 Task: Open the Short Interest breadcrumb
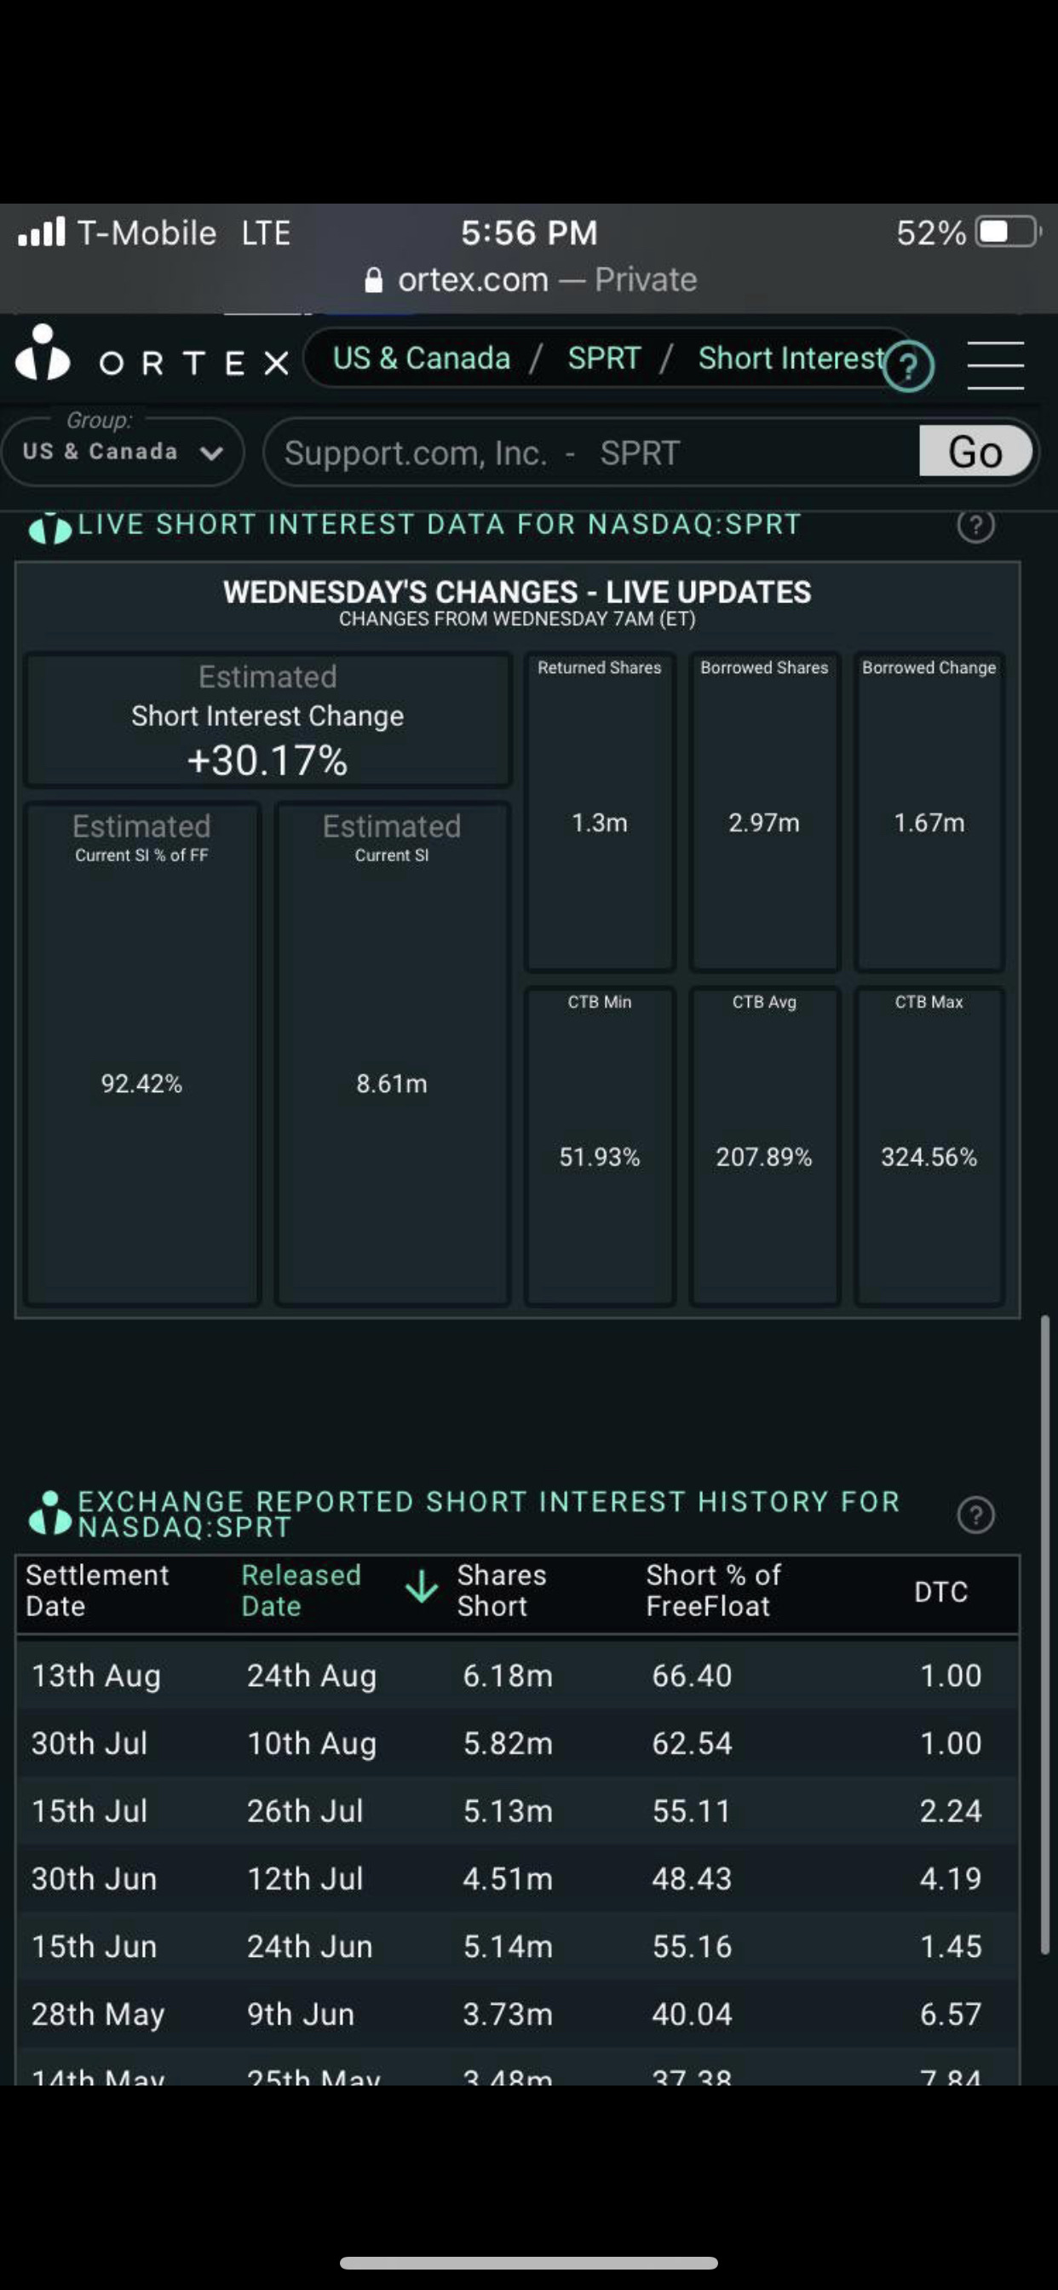(791, 359)
